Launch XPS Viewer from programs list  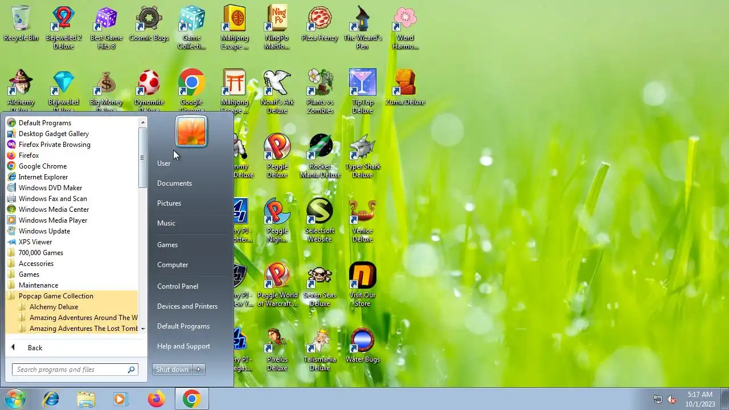pos(72,242)
